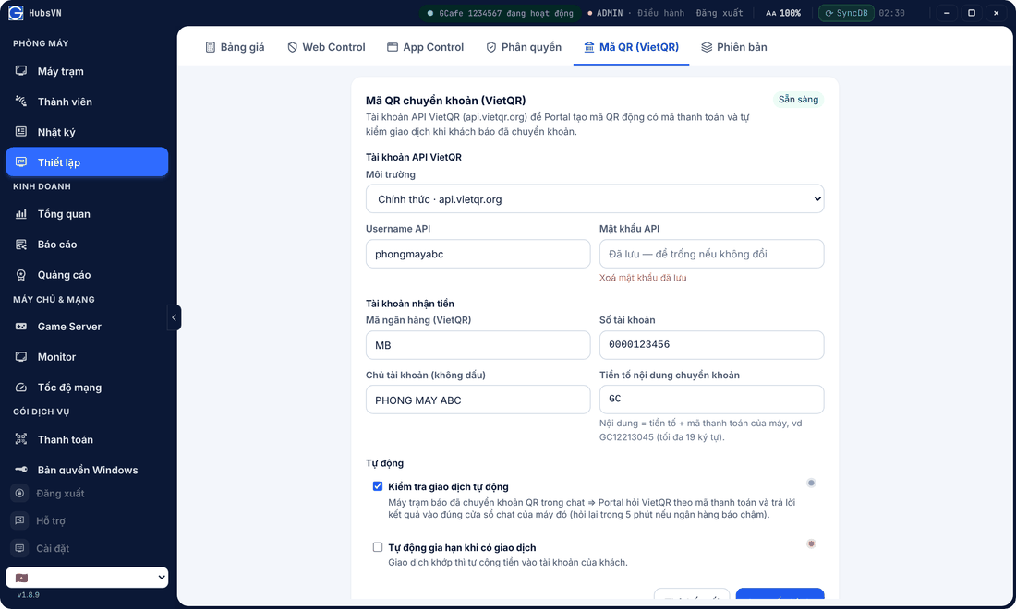Open the Monitor sidebar icon
Screen dimensions: 1016x609
pos(20,356)
